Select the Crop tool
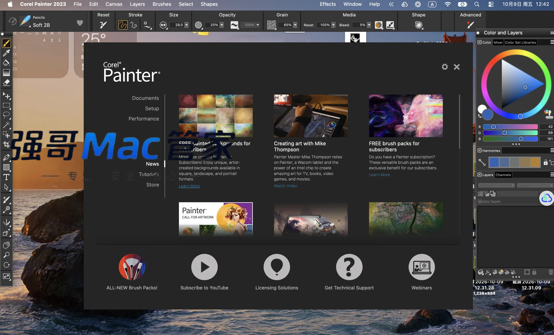This screenshot has height=335, width=554. point(6,144)
